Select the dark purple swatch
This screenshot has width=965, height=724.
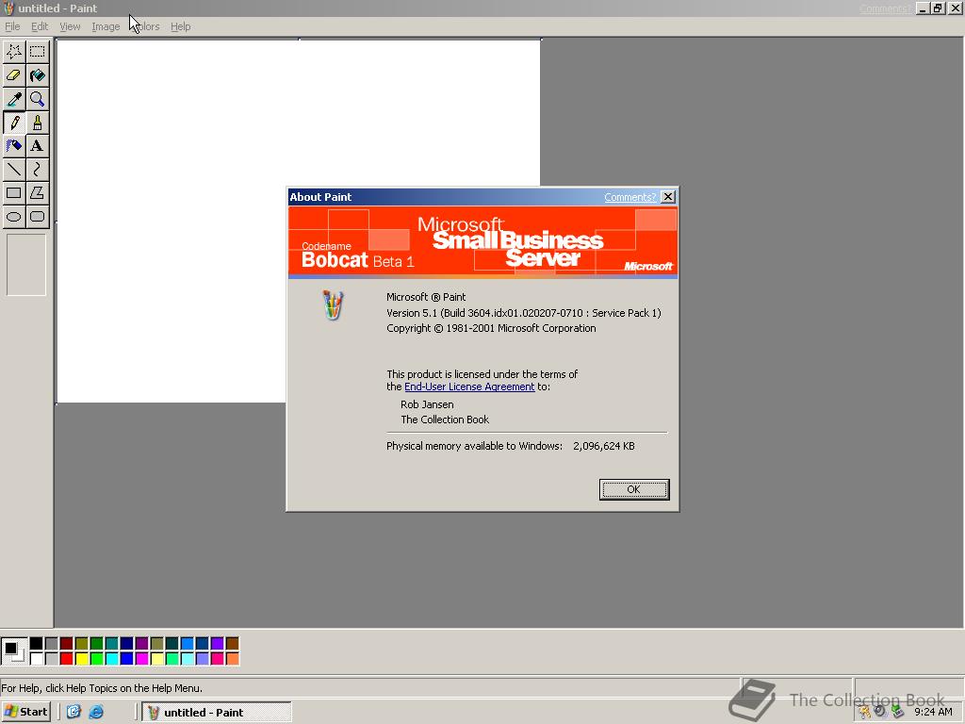pyautogui.click(x=141, y=643)
